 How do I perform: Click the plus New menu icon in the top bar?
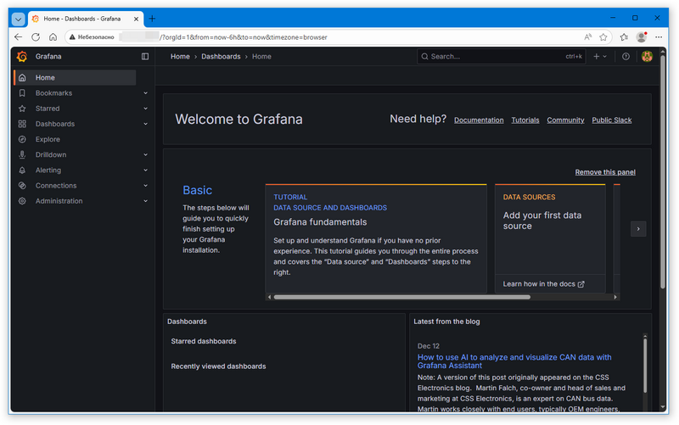pyautogui.click(x=597, y=56)
